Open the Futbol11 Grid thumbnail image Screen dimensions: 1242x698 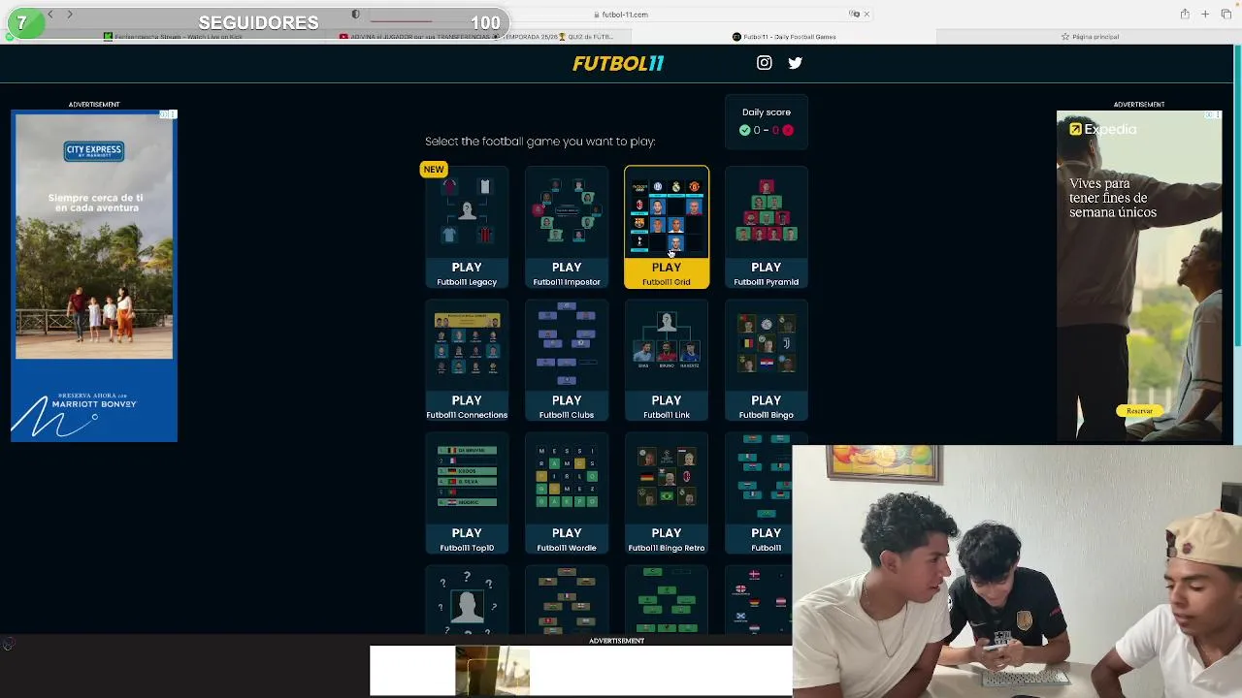667,211
